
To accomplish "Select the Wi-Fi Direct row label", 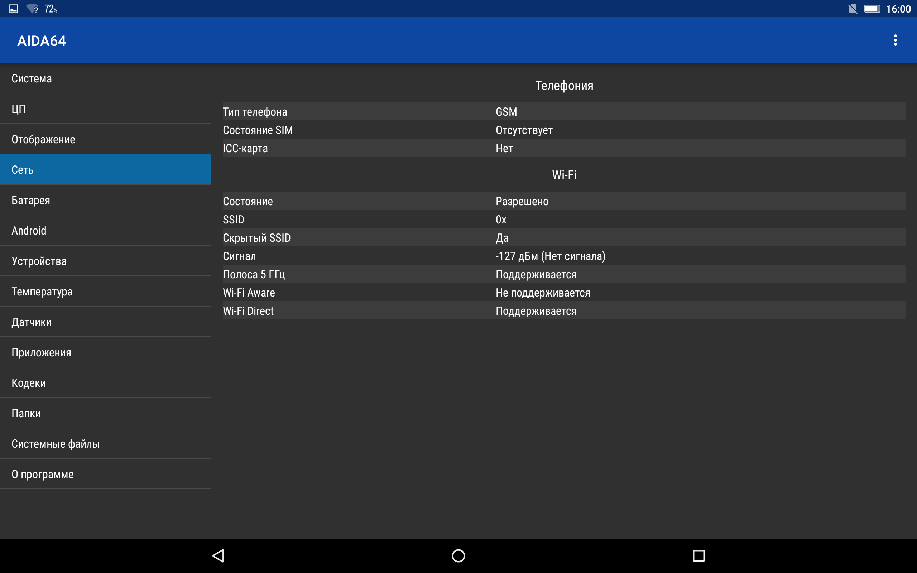I will point(248,311).
